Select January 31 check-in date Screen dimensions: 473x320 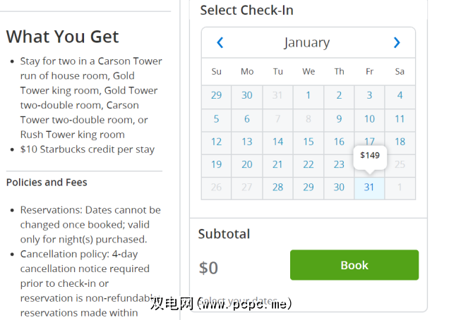[369, 187]
